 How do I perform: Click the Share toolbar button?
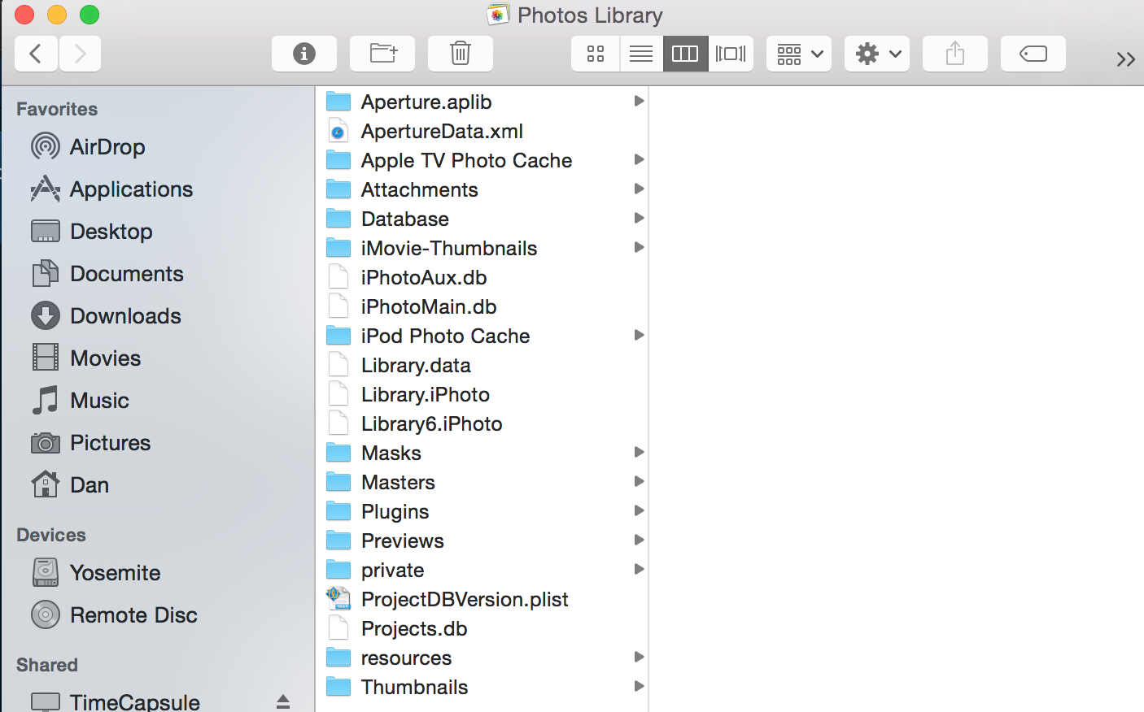coord(955,54)
